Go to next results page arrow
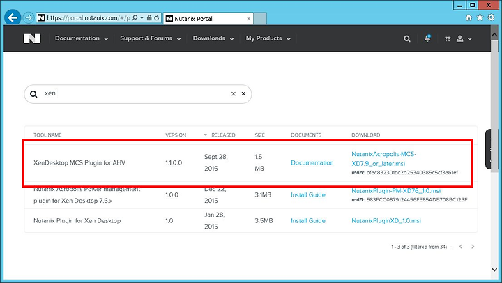Viewport: 502px width, 283px height. (x=473, y=247)
